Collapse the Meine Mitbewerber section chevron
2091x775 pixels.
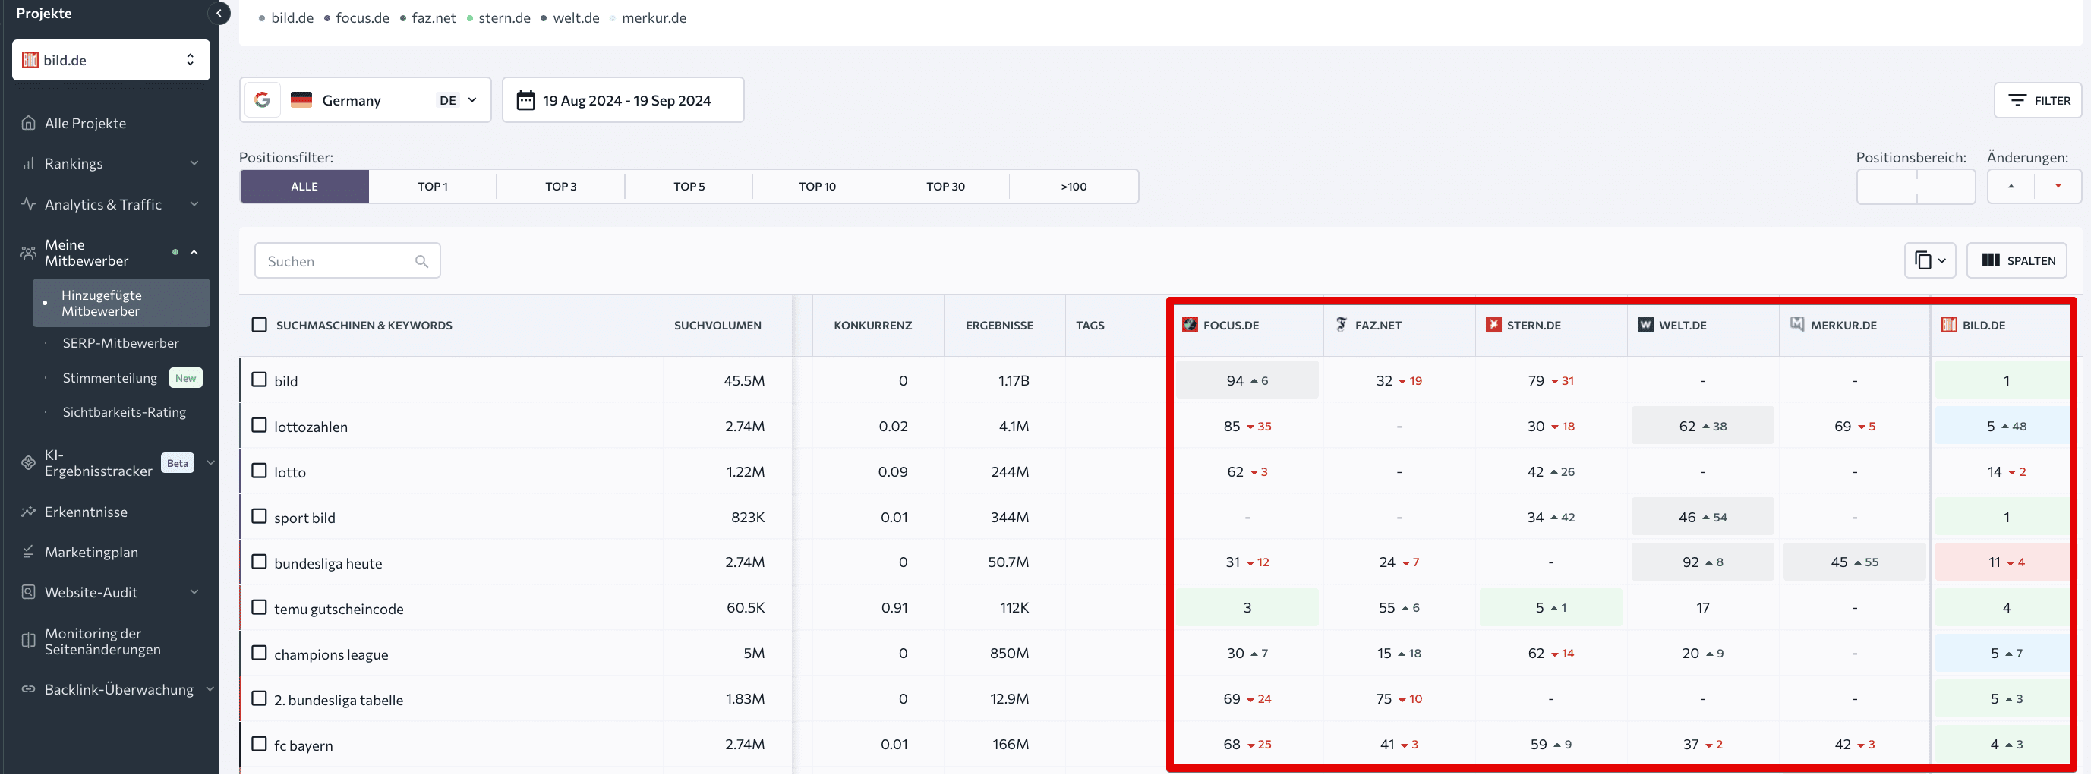[x=194, y=254]
